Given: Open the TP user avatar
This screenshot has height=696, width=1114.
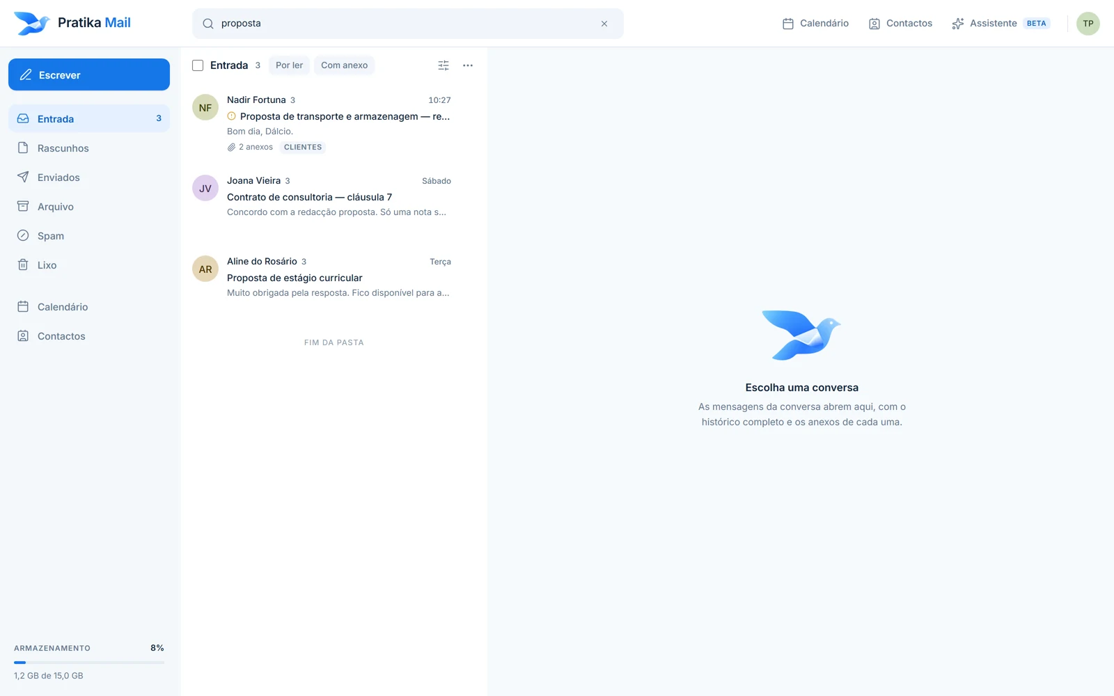Looking at the screenshot, I should [x=1088, y=24].
